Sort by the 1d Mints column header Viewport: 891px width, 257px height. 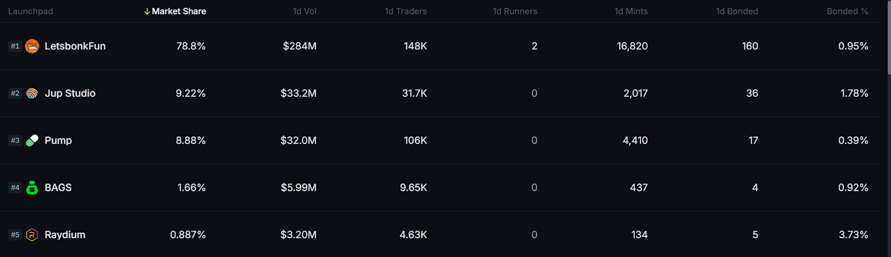[631, 11]
